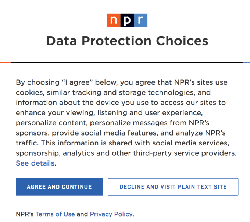Click the "NPR's" text before Terms of Use
250x222 pixels.
(x=25, y=214)
